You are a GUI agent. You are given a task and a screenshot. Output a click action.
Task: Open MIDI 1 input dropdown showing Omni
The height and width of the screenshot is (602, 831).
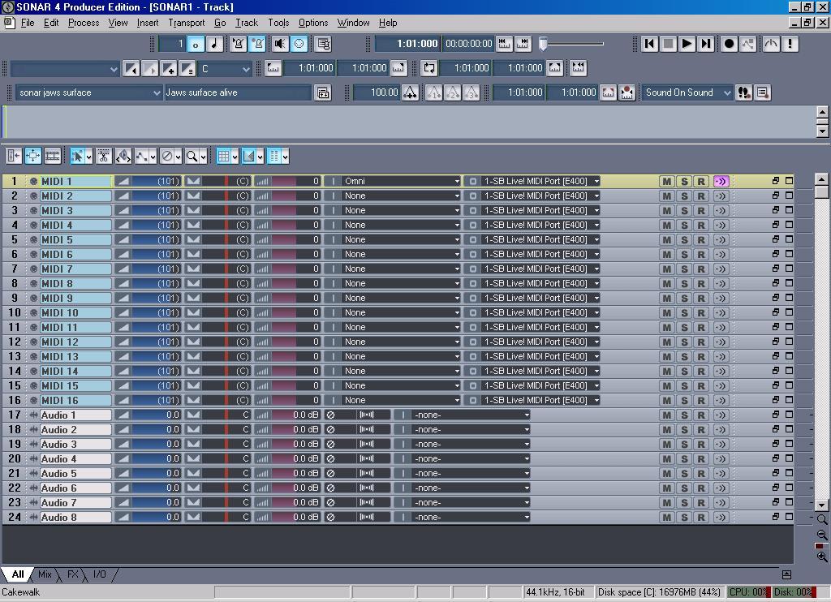pyautogui.click(x=401, y=181)
